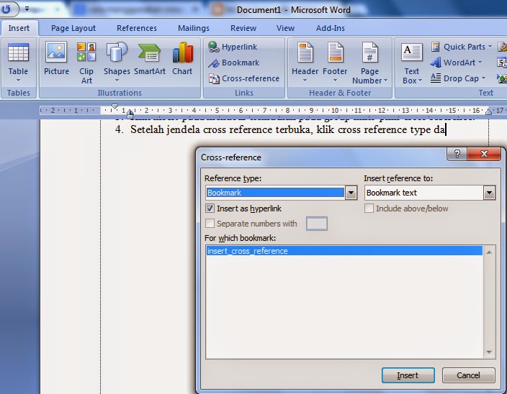The image size is (507, 394).
Task: Open the Footer gallery
Action: 335,62
